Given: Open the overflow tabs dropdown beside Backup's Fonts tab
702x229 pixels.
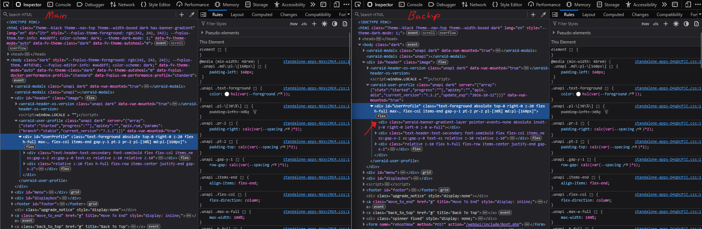Looking at the screenshot, I should 700,15.
